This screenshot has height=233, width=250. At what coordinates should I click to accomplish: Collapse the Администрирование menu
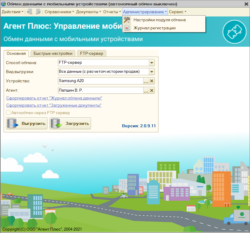[x=145, y=12]
